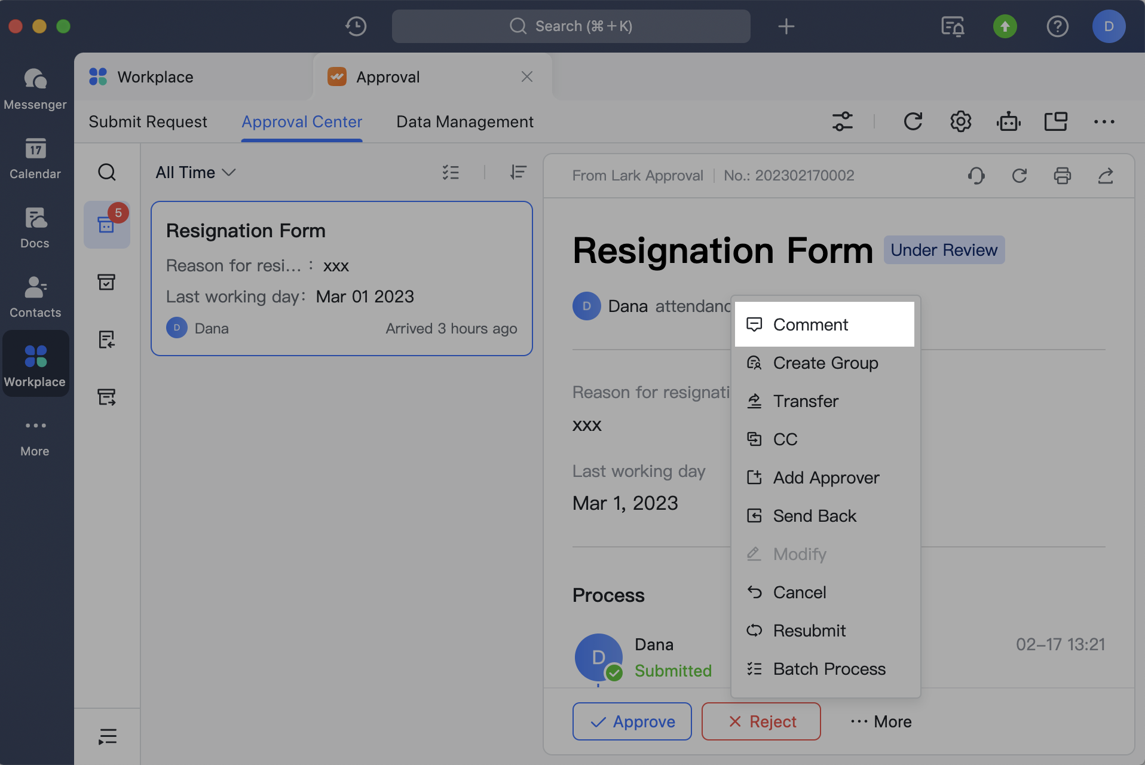Click the settings gear in Approval toolbar
Image resolution: width=1145 pixels, height=765 pixels.
click(960, 122)
